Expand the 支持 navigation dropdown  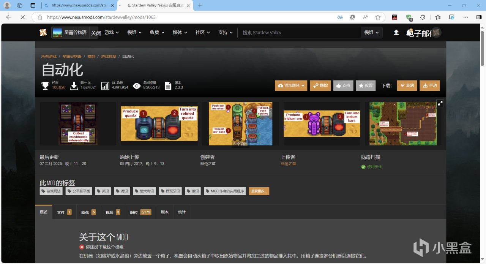[226, 33]
